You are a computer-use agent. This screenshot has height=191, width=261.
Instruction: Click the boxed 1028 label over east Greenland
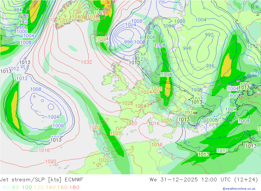[100, 13]
